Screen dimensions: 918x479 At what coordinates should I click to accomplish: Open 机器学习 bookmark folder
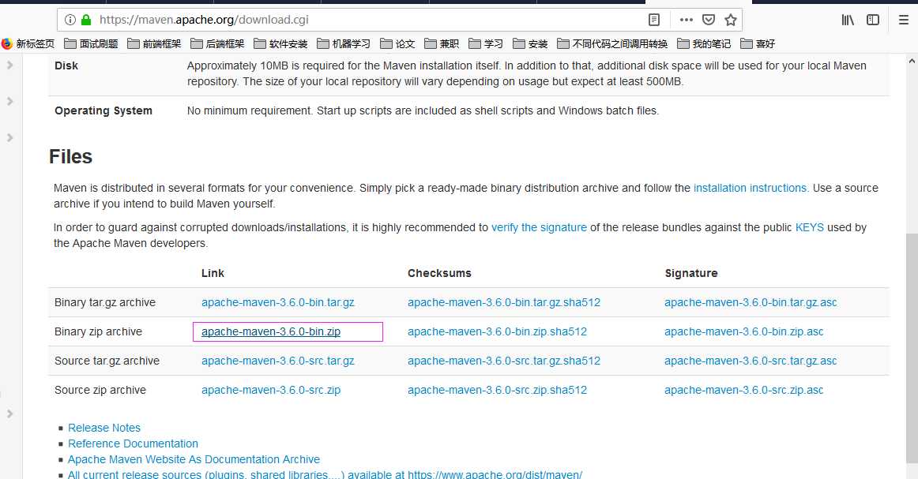click(x=344, y=44)
